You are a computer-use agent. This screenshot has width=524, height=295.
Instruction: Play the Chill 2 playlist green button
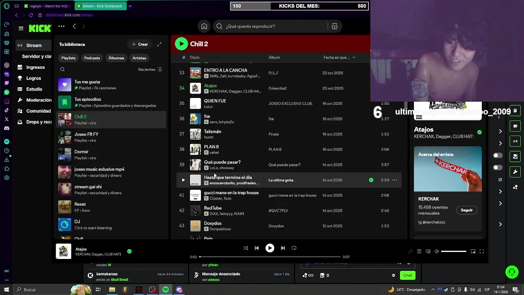coord(181,44)
